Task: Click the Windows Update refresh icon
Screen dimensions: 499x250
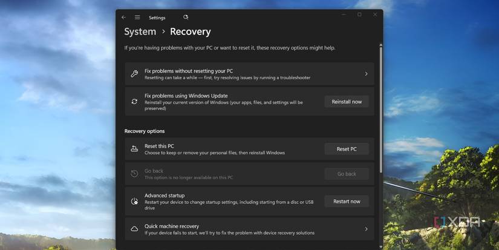Action: click(x=134, y=102)
